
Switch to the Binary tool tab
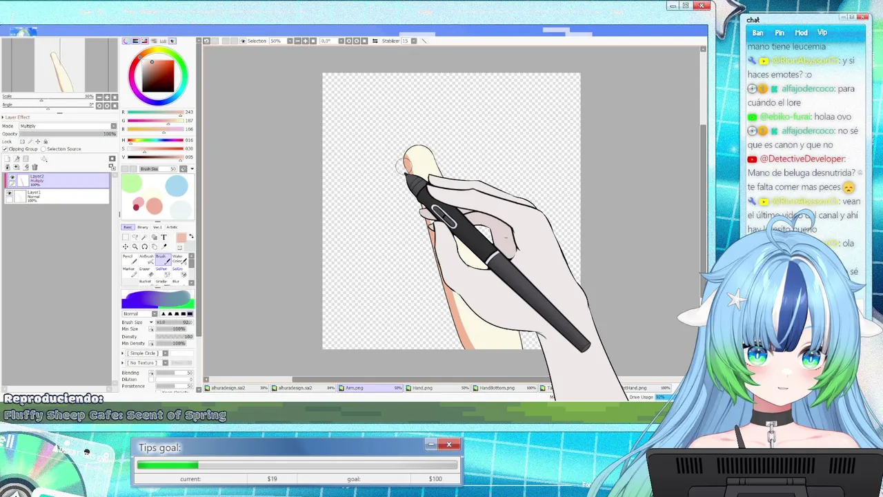[x=143, y=227]
